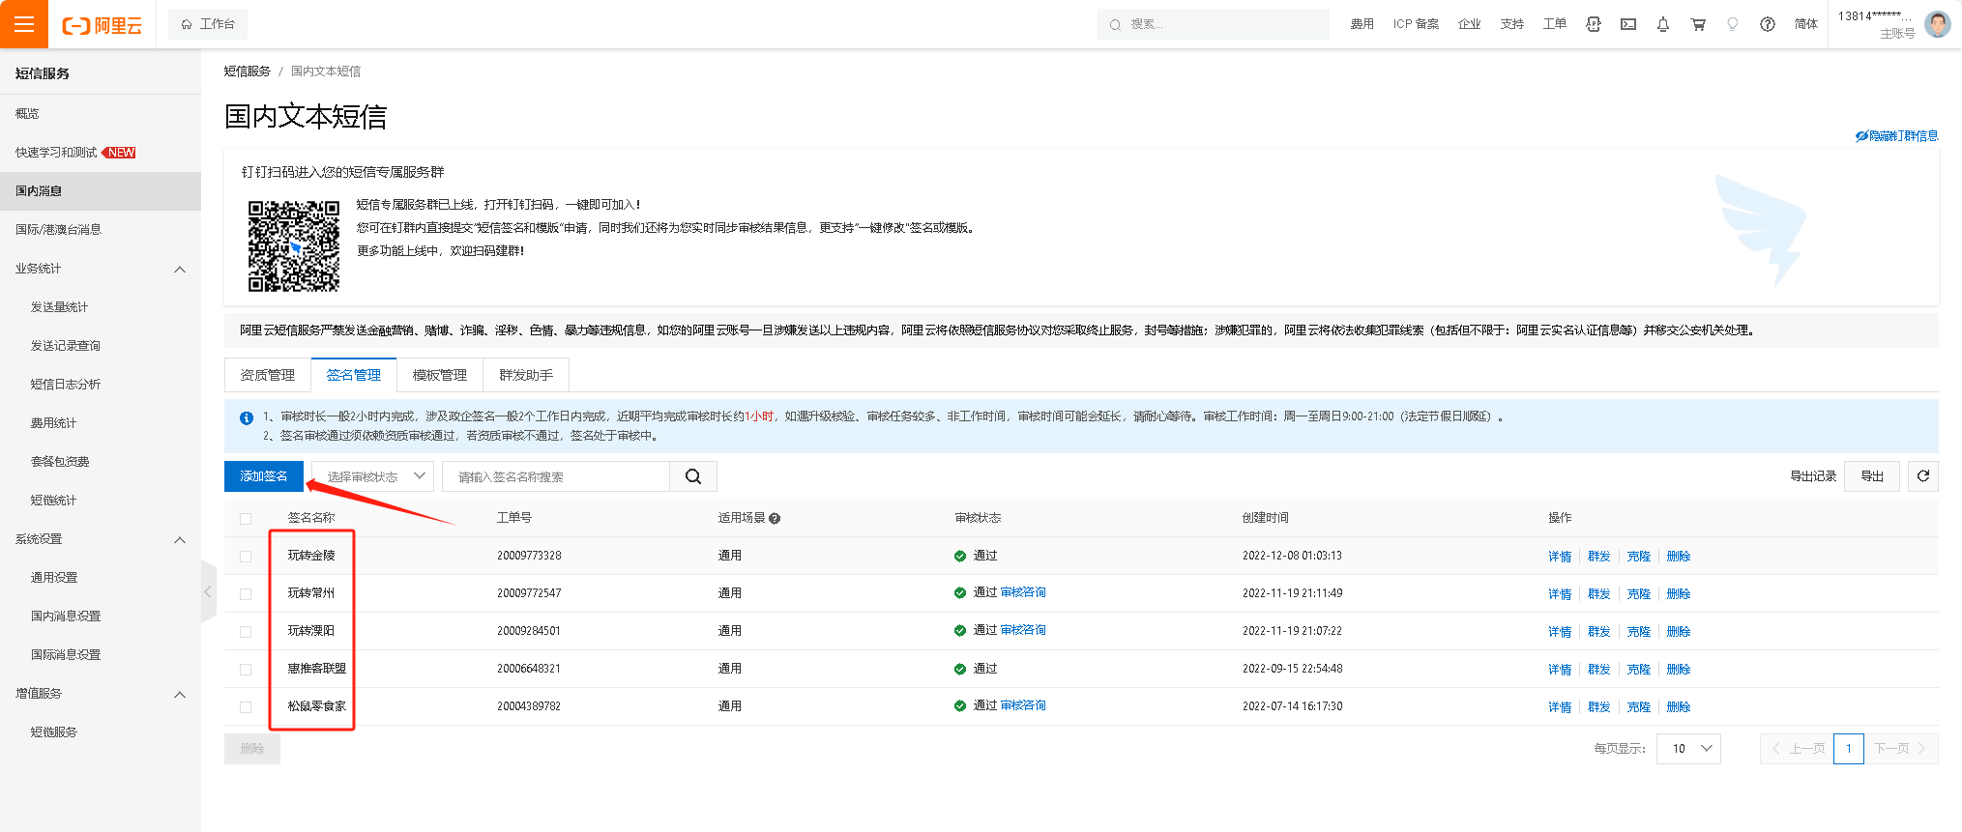Image resolution: width=1962 pixels, height=832 pixels.
Task: Open the ICP 备案 header menu
Action: coord(1416,24)
